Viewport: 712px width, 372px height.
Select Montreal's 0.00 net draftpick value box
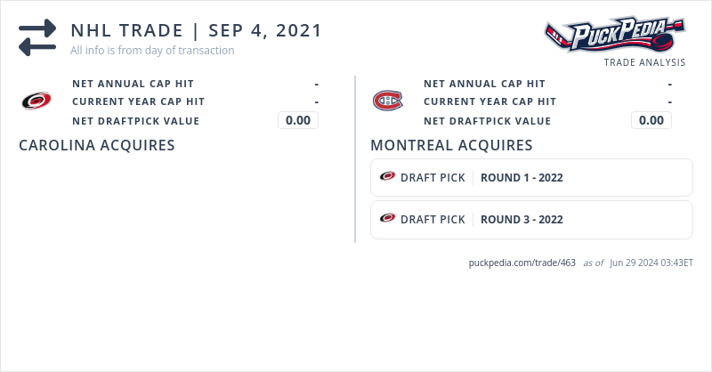pyautogui.click(x=651, y=120)
